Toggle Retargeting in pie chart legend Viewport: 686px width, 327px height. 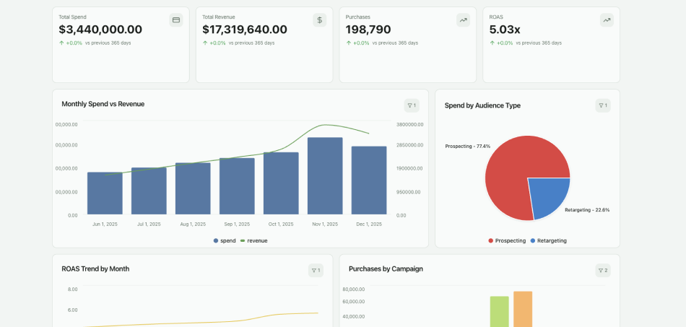(549, 241)
